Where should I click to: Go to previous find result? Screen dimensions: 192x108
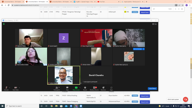(x=175, y=9)
